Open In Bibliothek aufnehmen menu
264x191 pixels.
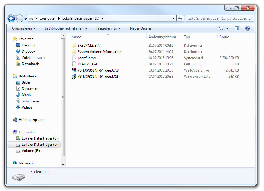(66, 28)
